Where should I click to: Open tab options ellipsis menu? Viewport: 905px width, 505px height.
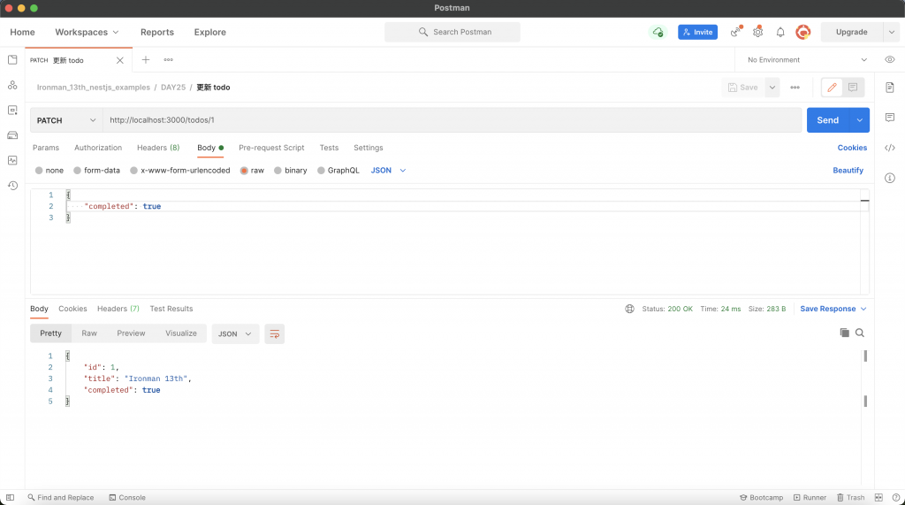click(168, 59)
